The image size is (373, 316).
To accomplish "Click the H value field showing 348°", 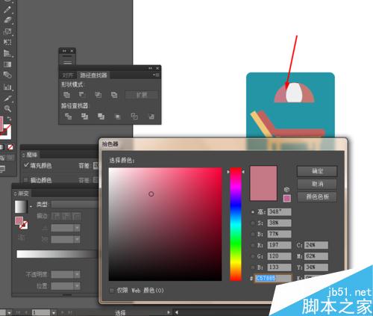I will 279,212.
